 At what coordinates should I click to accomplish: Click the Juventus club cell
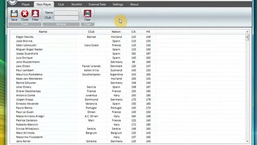pyautogui.click(x=91, y=95)
